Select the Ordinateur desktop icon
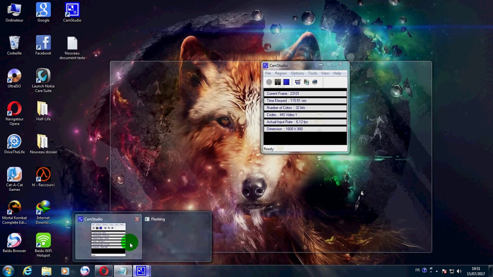This screenshot has width=493, height=277. [x=14, y=13]
